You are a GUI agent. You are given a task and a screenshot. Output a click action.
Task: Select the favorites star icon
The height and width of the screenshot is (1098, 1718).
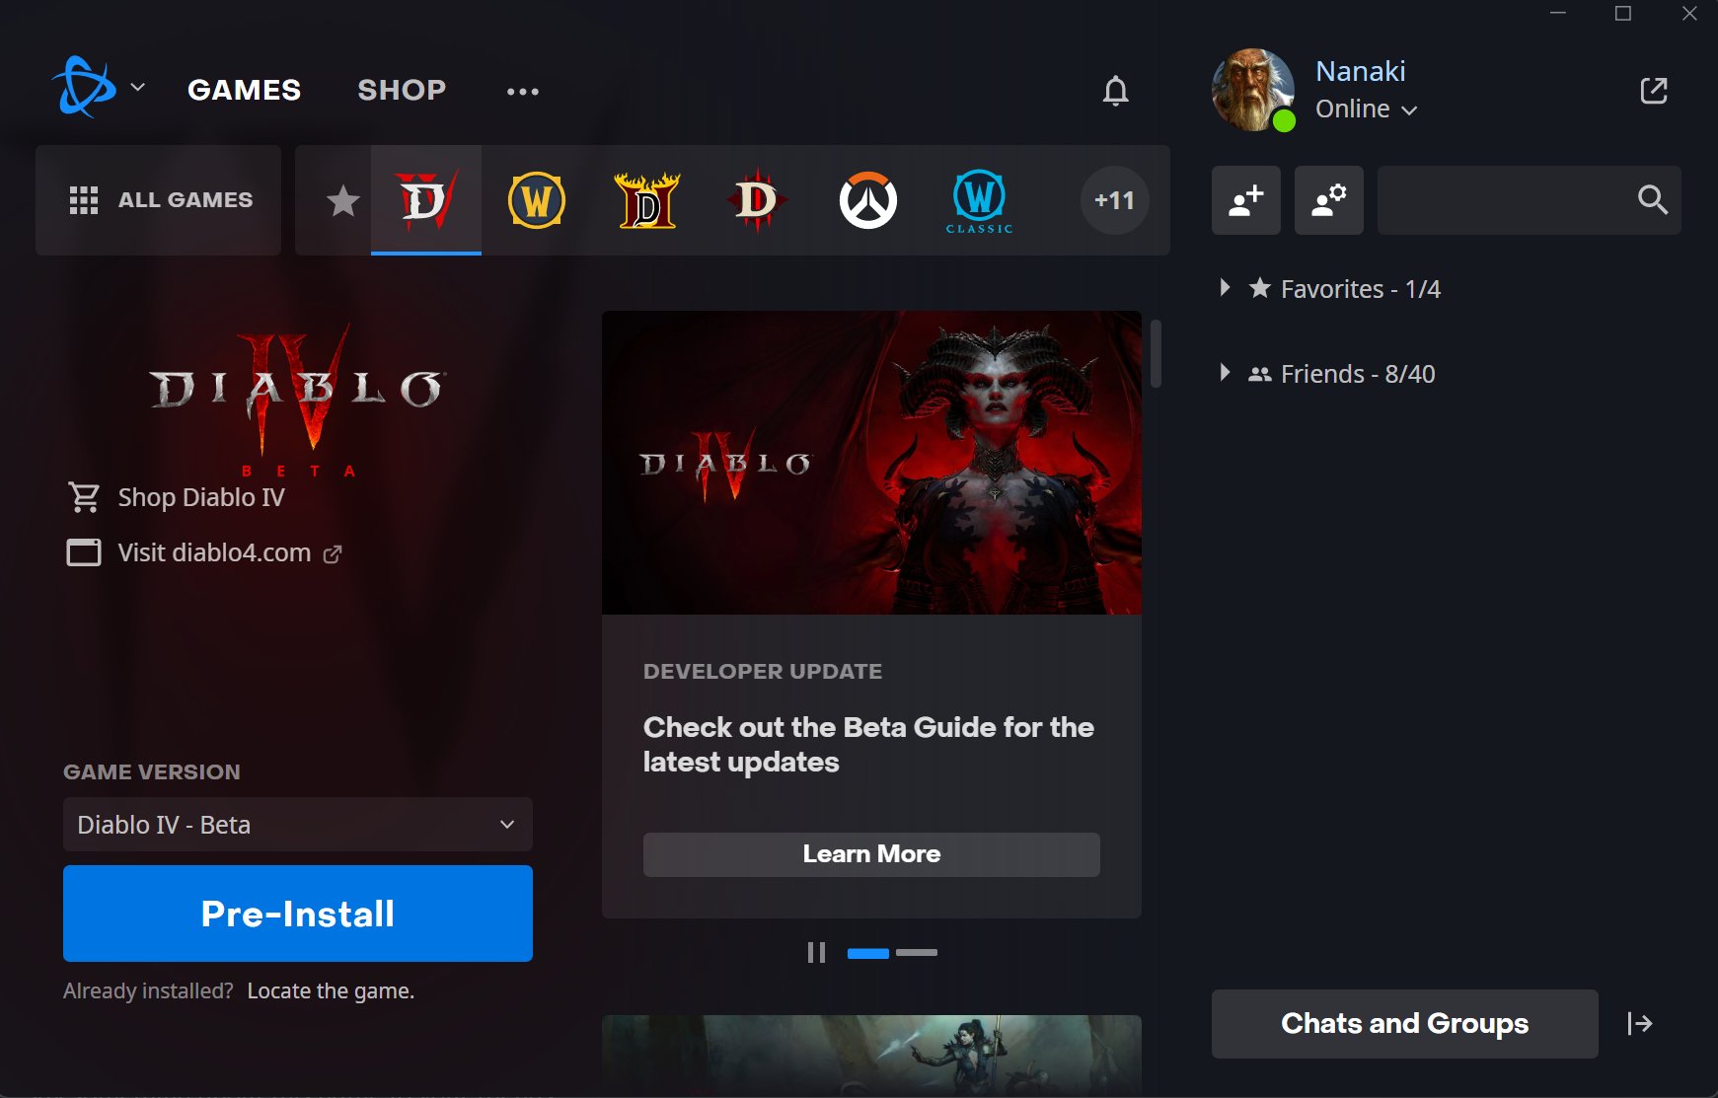(x=342, y=200)
